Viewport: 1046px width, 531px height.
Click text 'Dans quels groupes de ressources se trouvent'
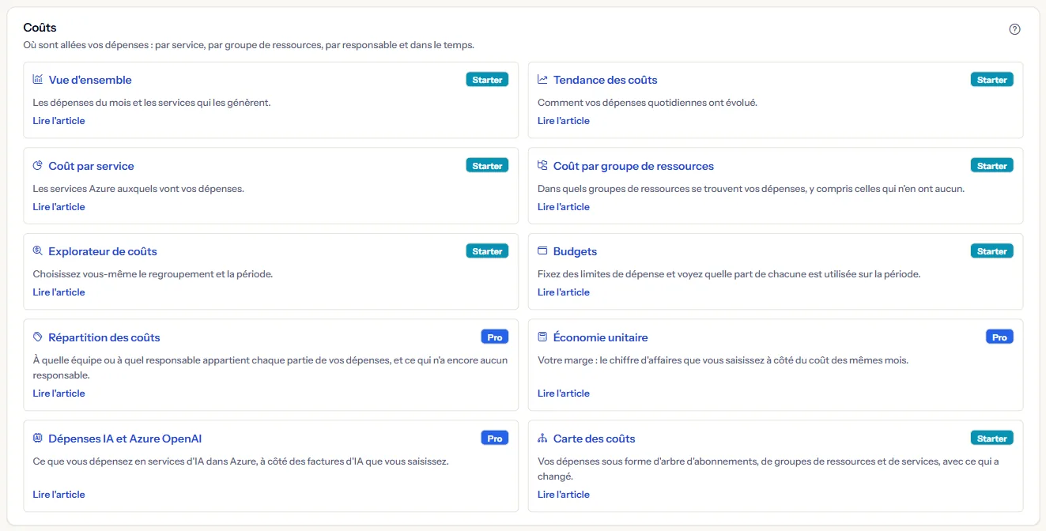pos(751,189)
